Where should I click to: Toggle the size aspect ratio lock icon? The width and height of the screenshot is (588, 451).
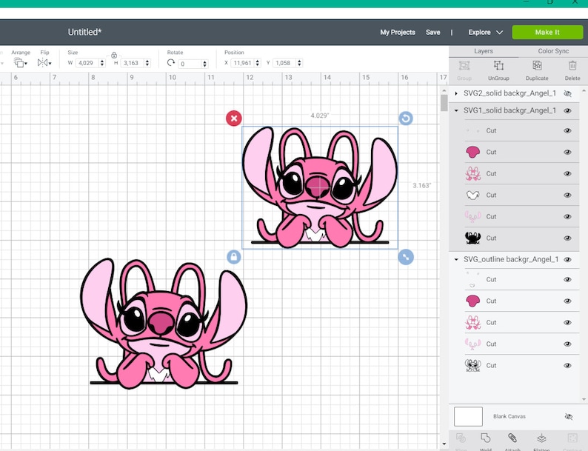pos(114,55)
